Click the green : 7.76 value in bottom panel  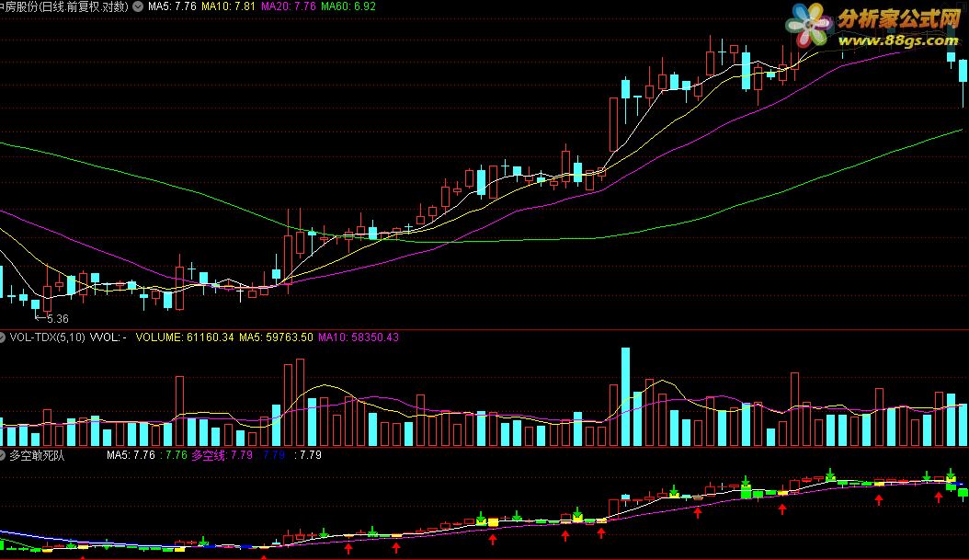pyautogui.click(x=174, y=455)
